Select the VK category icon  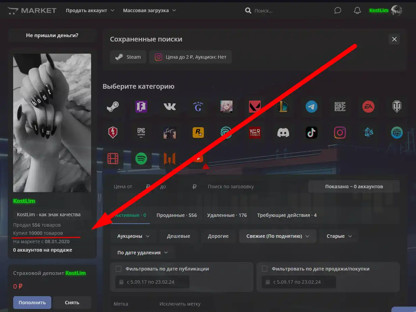(x=170, y=107)
